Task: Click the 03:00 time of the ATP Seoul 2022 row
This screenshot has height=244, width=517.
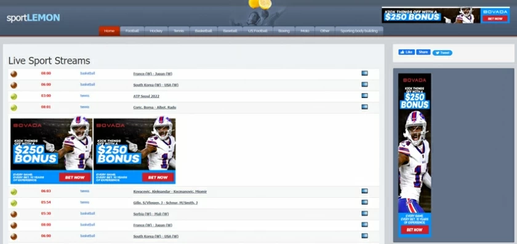Action: (x=46, y=96)
